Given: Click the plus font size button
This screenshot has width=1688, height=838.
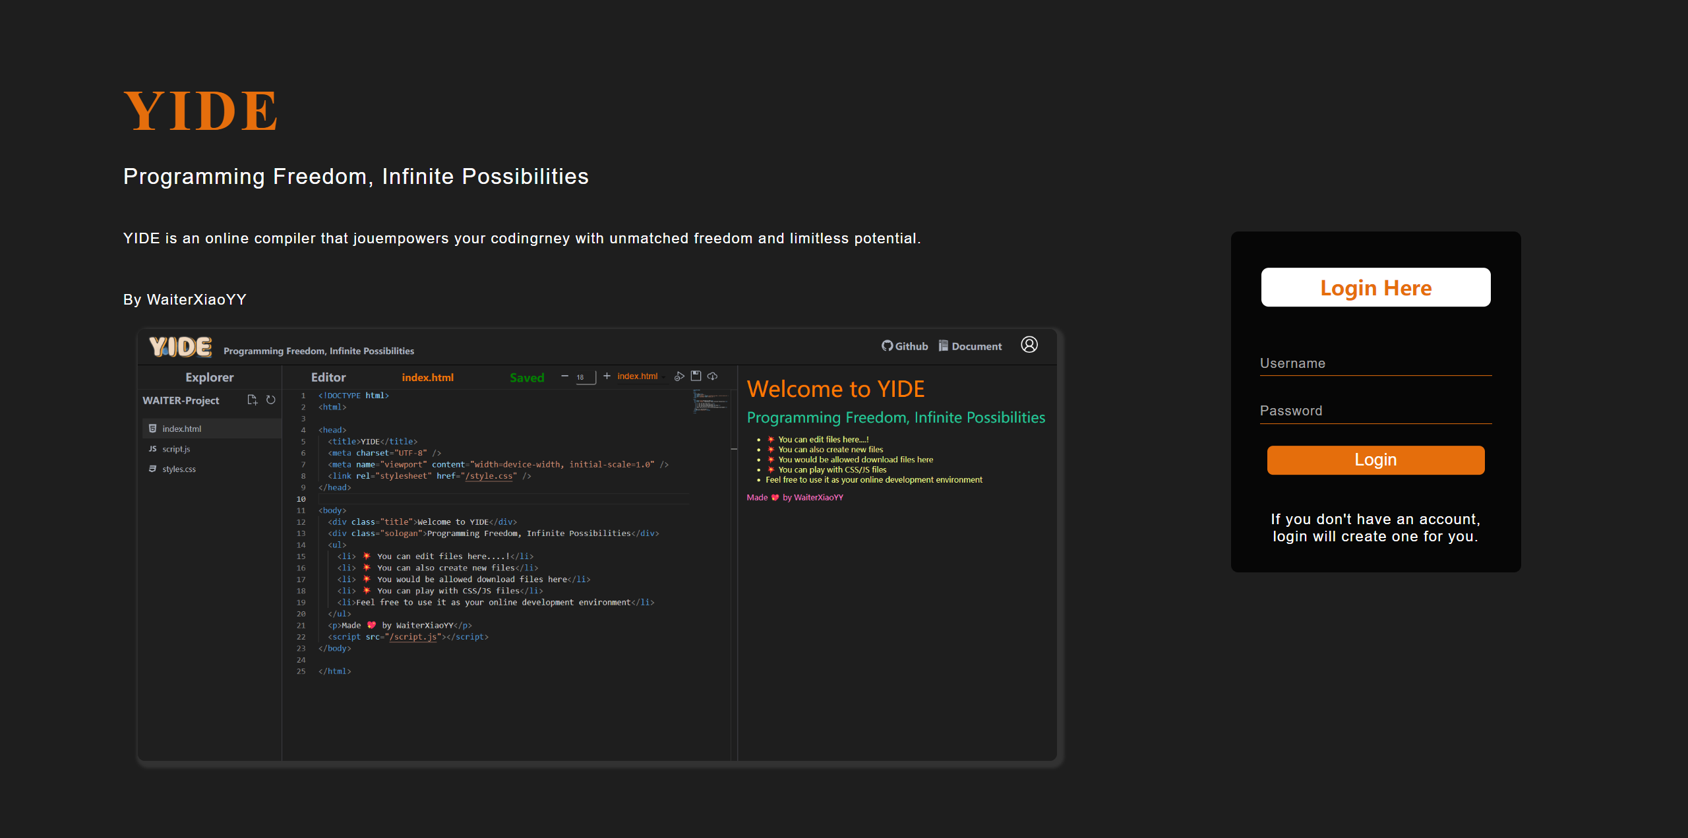Looking at the screenshot, I should 607,376.
